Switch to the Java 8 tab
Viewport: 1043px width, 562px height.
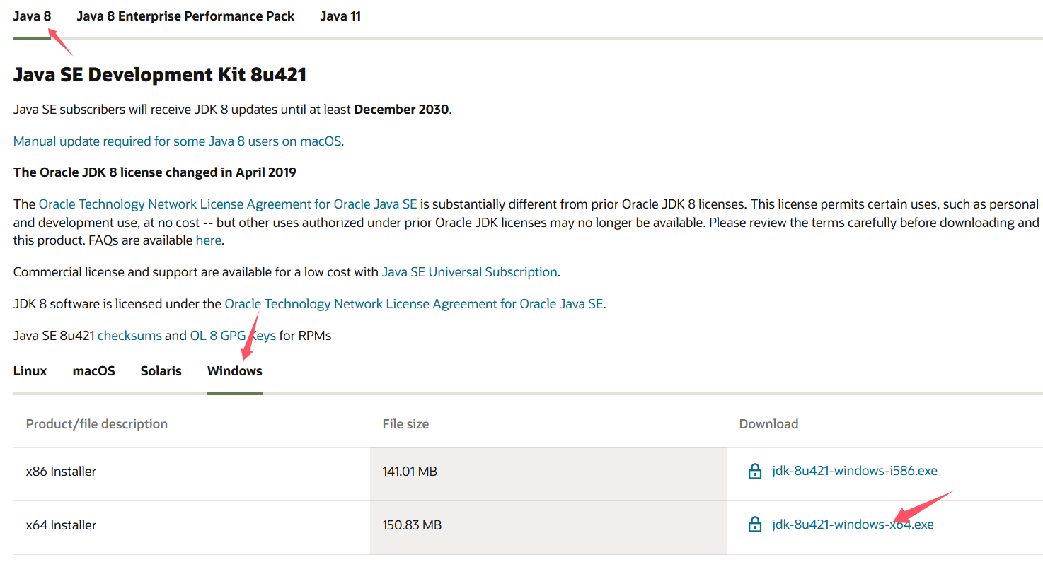coord(32,16)
